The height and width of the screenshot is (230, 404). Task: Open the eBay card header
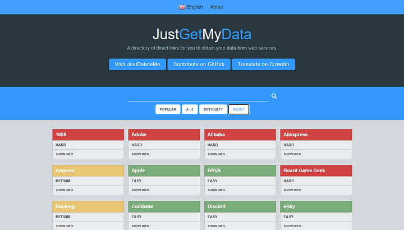316,206
